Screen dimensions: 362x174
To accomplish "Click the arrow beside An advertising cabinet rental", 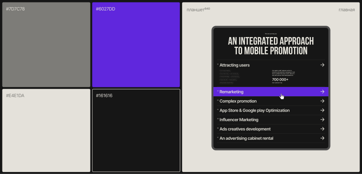I will [322, 138].
